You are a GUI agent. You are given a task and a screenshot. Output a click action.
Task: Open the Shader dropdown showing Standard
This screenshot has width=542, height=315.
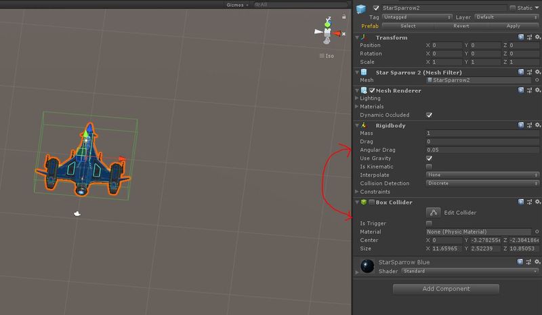tap(470, 271)
